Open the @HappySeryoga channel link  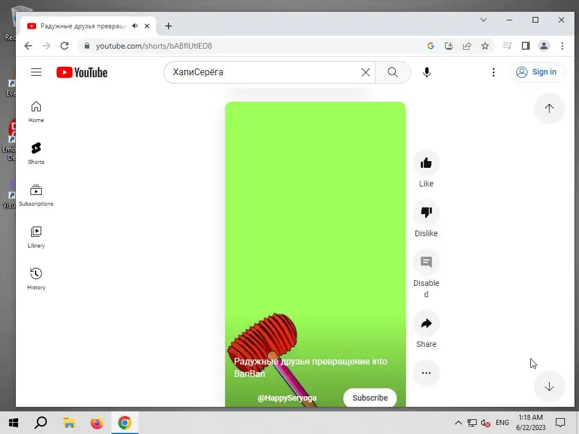(x=287, y=398)
